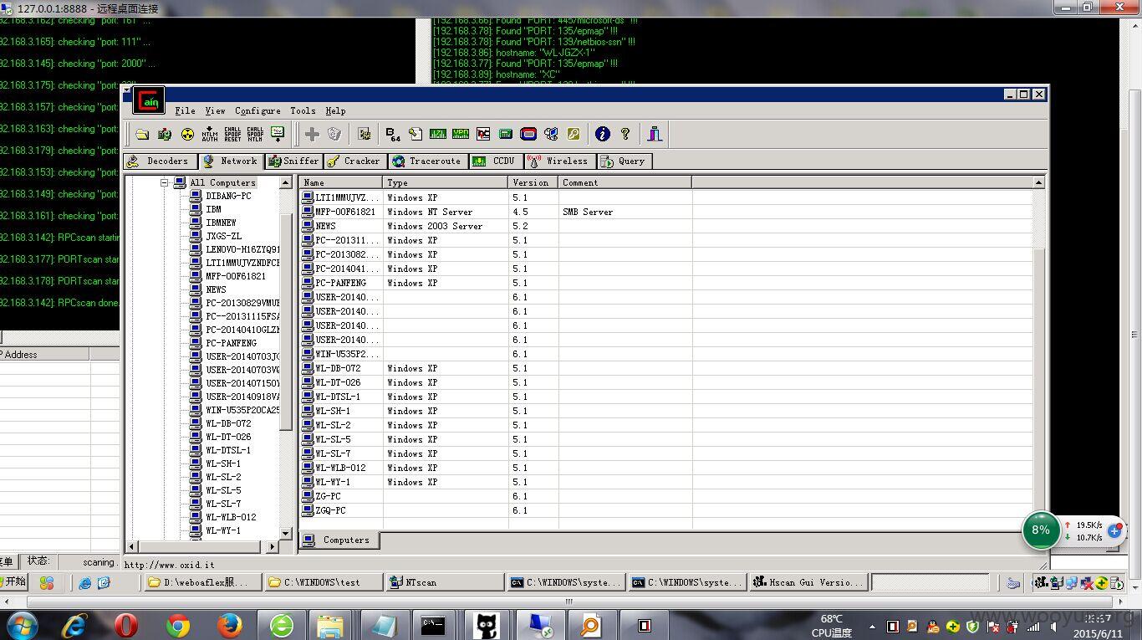
Task: Click the RSA SecurID token calculator icon
Action: 528,134
